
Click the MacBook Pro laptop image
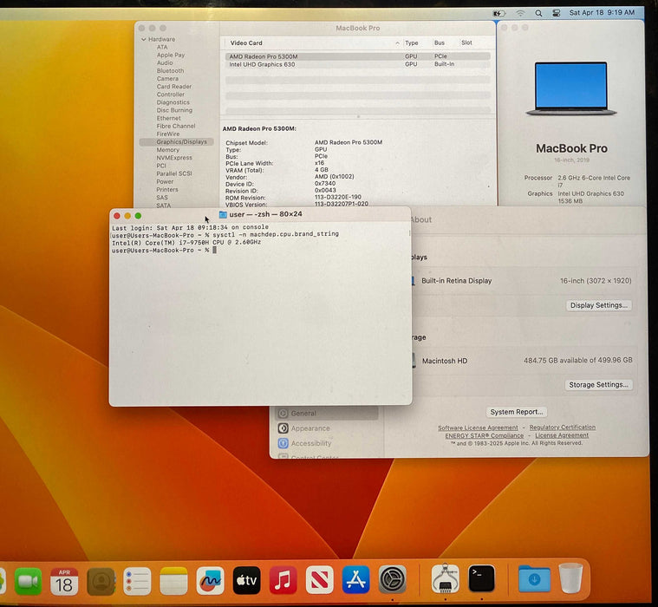[571, 89]
